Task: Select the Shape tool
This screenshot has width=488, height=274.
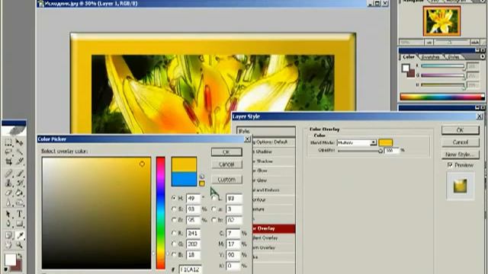Action: pyautogui.click(x=19, y=224)
